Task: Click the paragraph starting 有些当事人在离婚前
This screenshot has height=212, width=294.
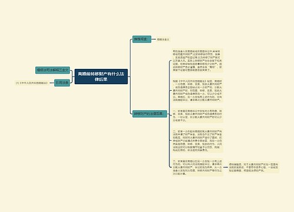Action: [198, 61]
